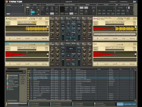Select the highlighted track row in the list
This screenshot has width=142, height=107.
pyautogui.click(x=81, y=78)
